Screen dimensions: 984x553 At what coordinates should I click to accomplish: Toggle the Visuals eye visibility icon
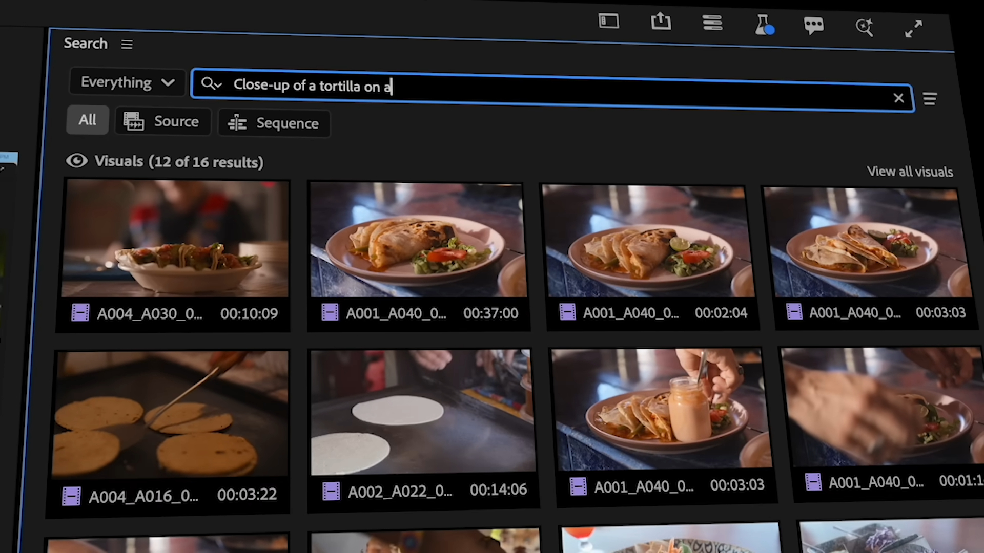(x=77, y=161)
